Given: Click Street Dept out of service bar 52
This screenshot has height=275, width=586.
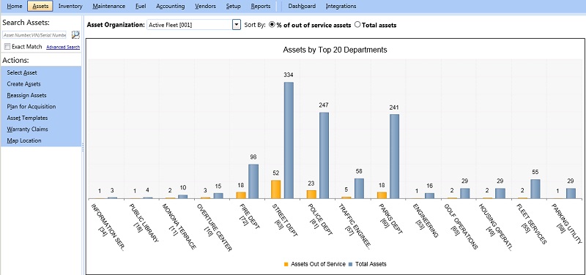Looking at the screenshot, I should (276, 189).
